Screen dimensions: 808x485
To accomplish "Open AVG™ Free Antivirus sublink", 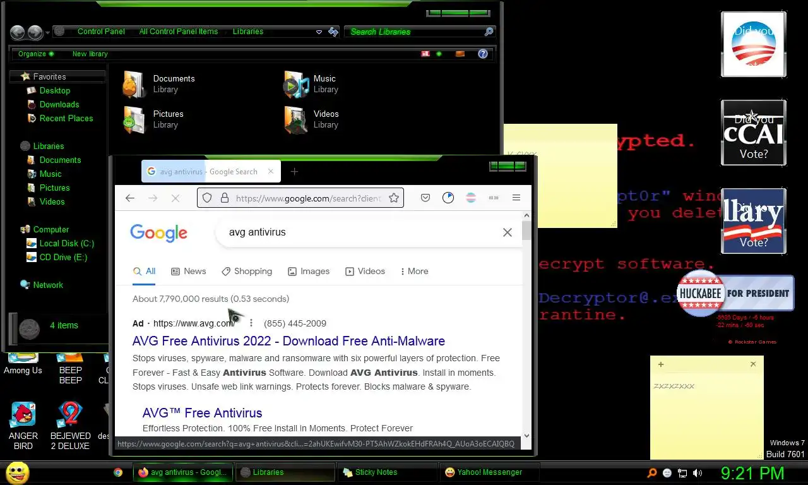I will tap(202, 413).
